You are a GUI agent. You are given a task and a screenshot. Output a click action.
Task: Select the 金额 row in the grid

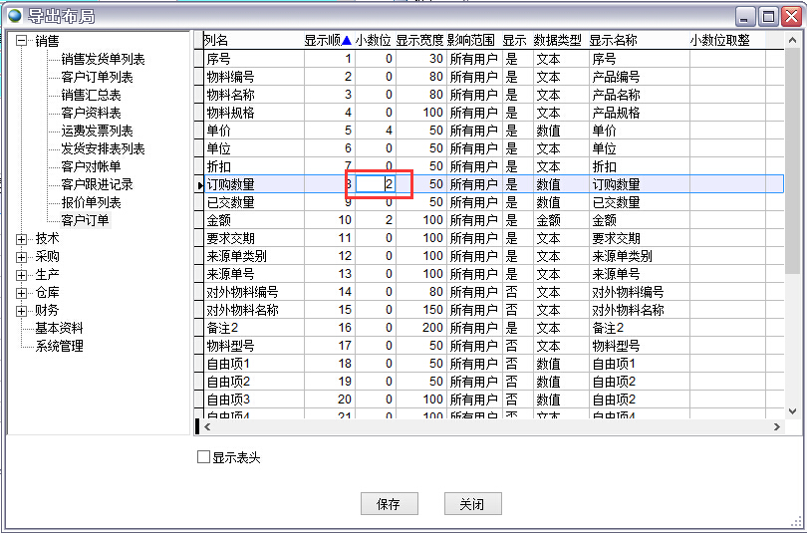tap(249, 220)
